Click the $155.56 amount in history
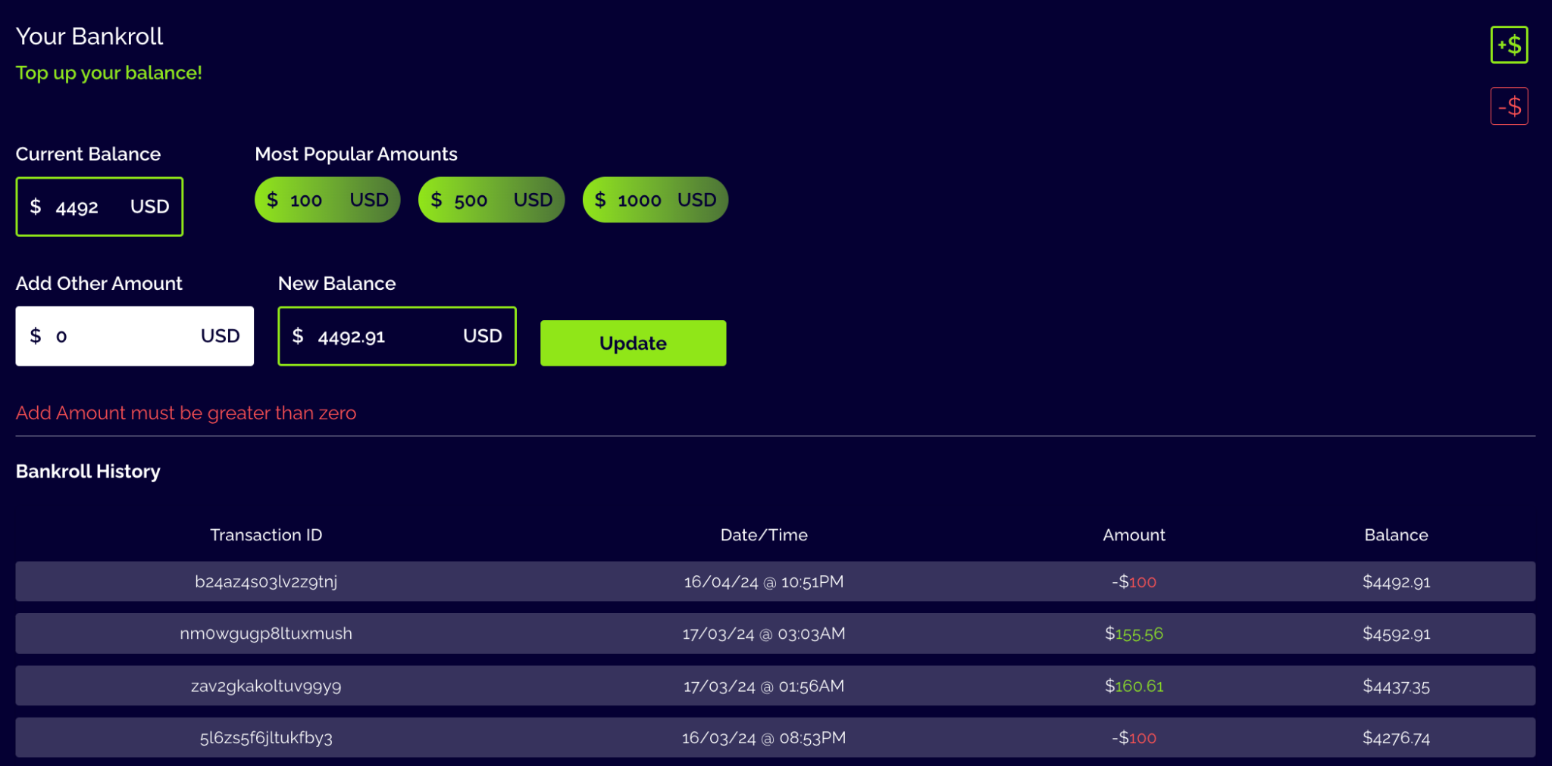The image size is (1552, 766). click(x=1134, y=634)
